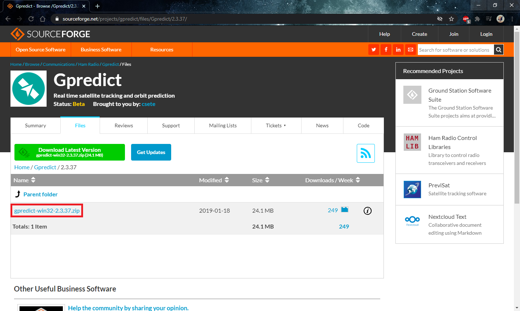The height and width of the screenshot is (311, 520).
Task: Sort files by Modified column
Action: coord(214,180)
